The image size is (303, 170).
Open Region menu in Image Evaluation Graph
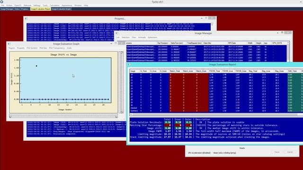click(x=11, y=48)
